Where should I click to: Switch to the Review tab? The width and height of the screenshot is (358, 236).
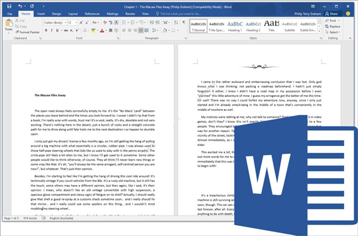[x=130, y=14]
